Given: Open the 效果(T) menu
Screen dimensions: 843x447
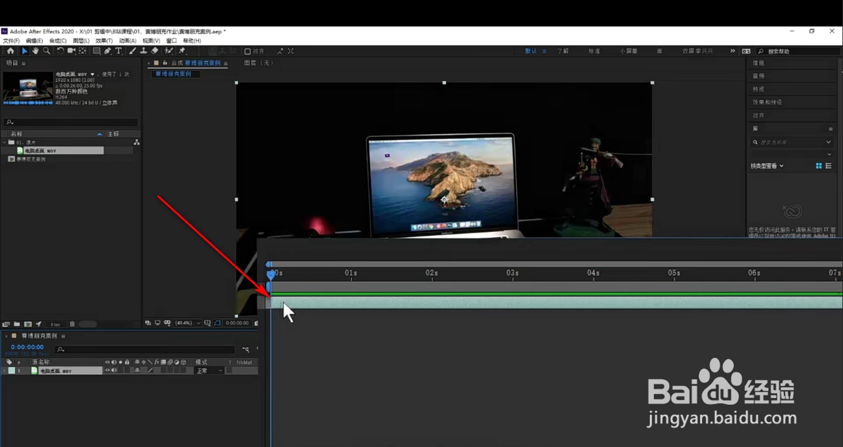Looking at the screenshot, I should 104,40.
